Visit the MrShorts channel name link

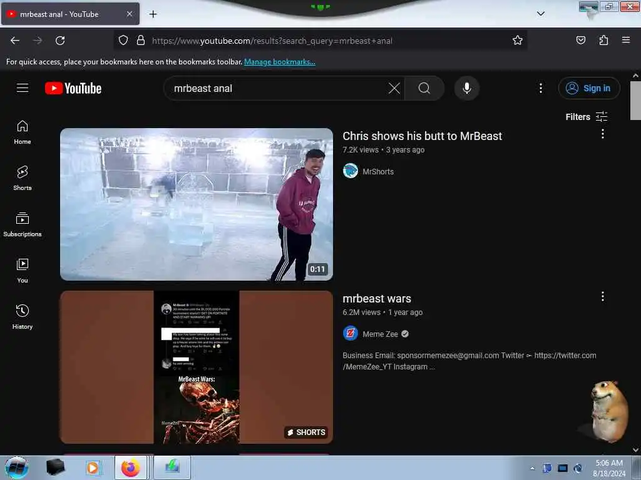click(378, 171)
